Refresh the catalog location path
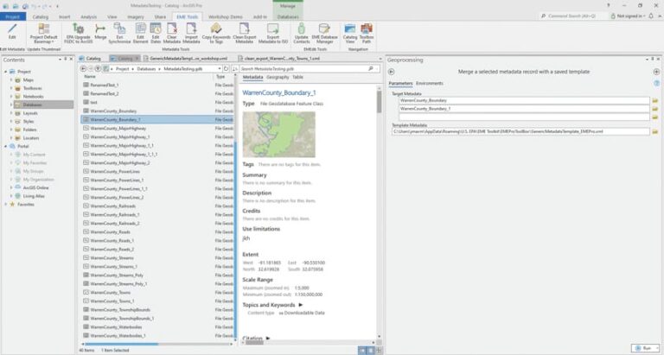The width and height of the screenshot is (664, 355). click(227, 68)
